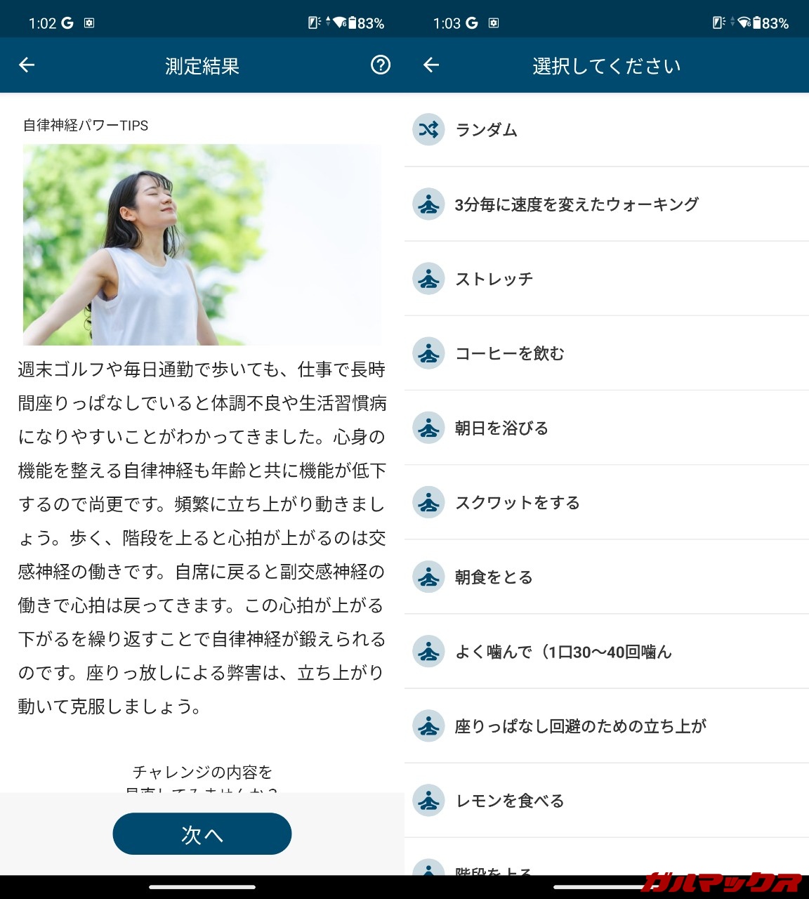Tap the meditation icon beside ストレッチ
809x899 pixels.
[428, 279]
